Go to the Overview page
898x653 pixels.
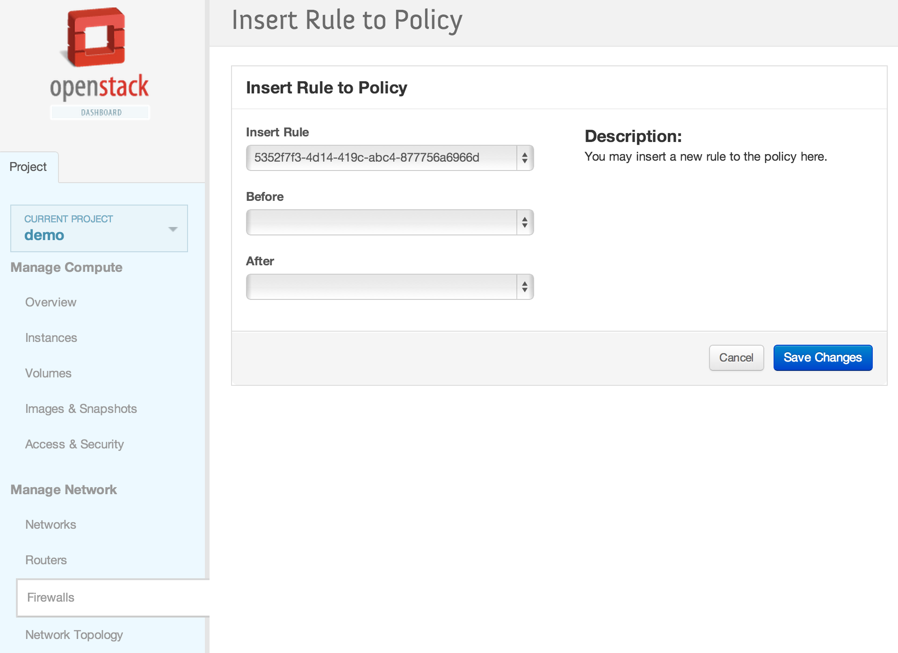(51, 302)
